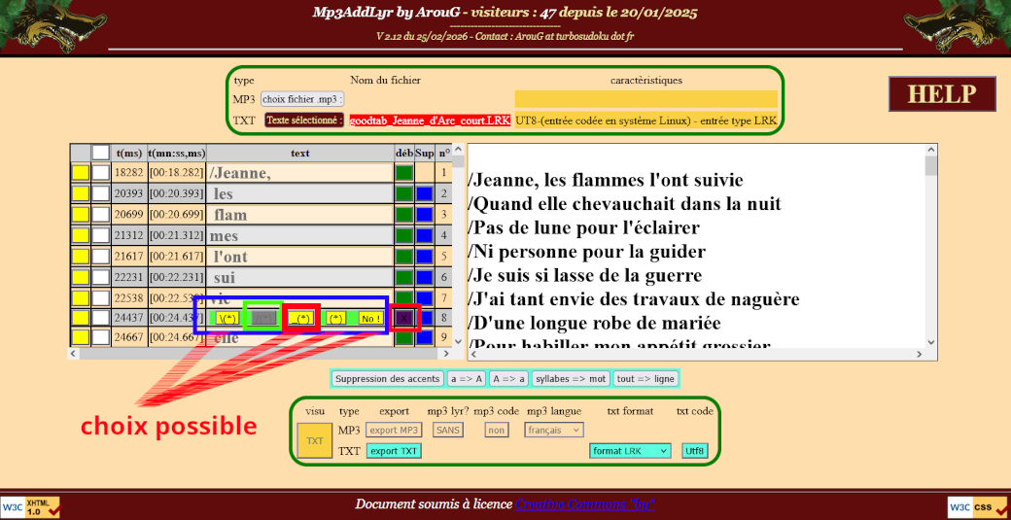Click the syllabes => mot button
Image resolution: width=1011 pixels, height=520 pixels.
click(572, 378)
